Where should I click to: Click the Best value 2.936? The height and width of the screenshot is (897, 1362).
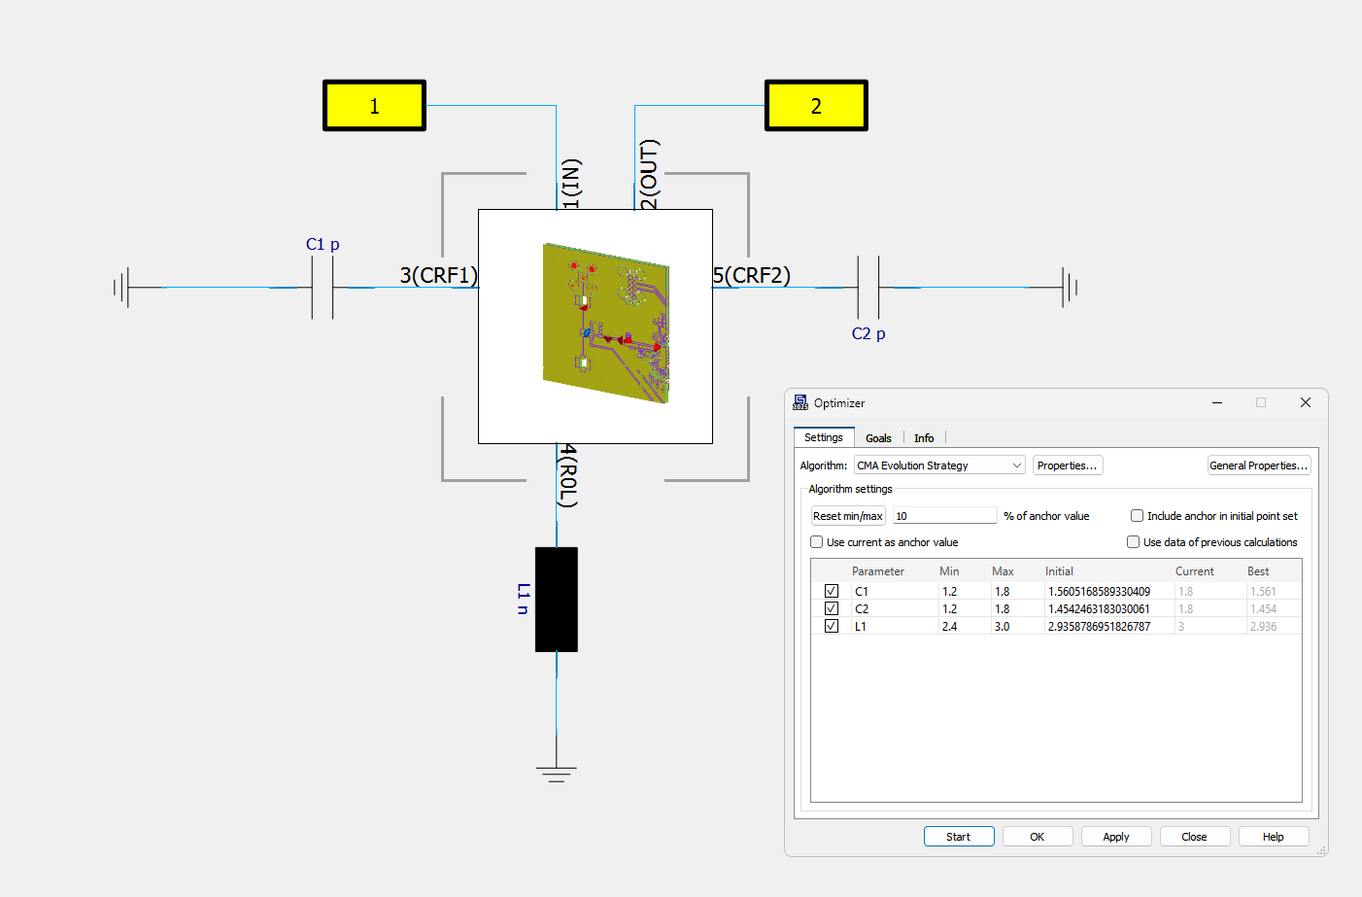click(1264, 626)
